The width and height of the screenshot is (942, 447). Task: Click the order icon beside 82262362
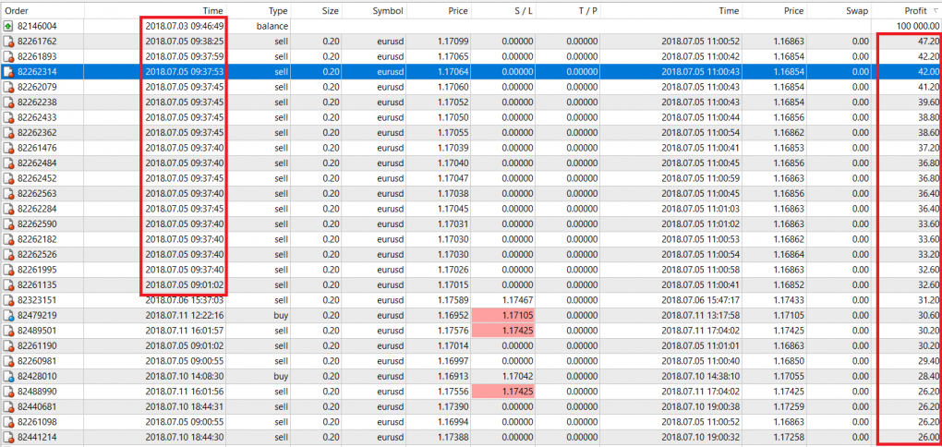click(x=7, y=133)
